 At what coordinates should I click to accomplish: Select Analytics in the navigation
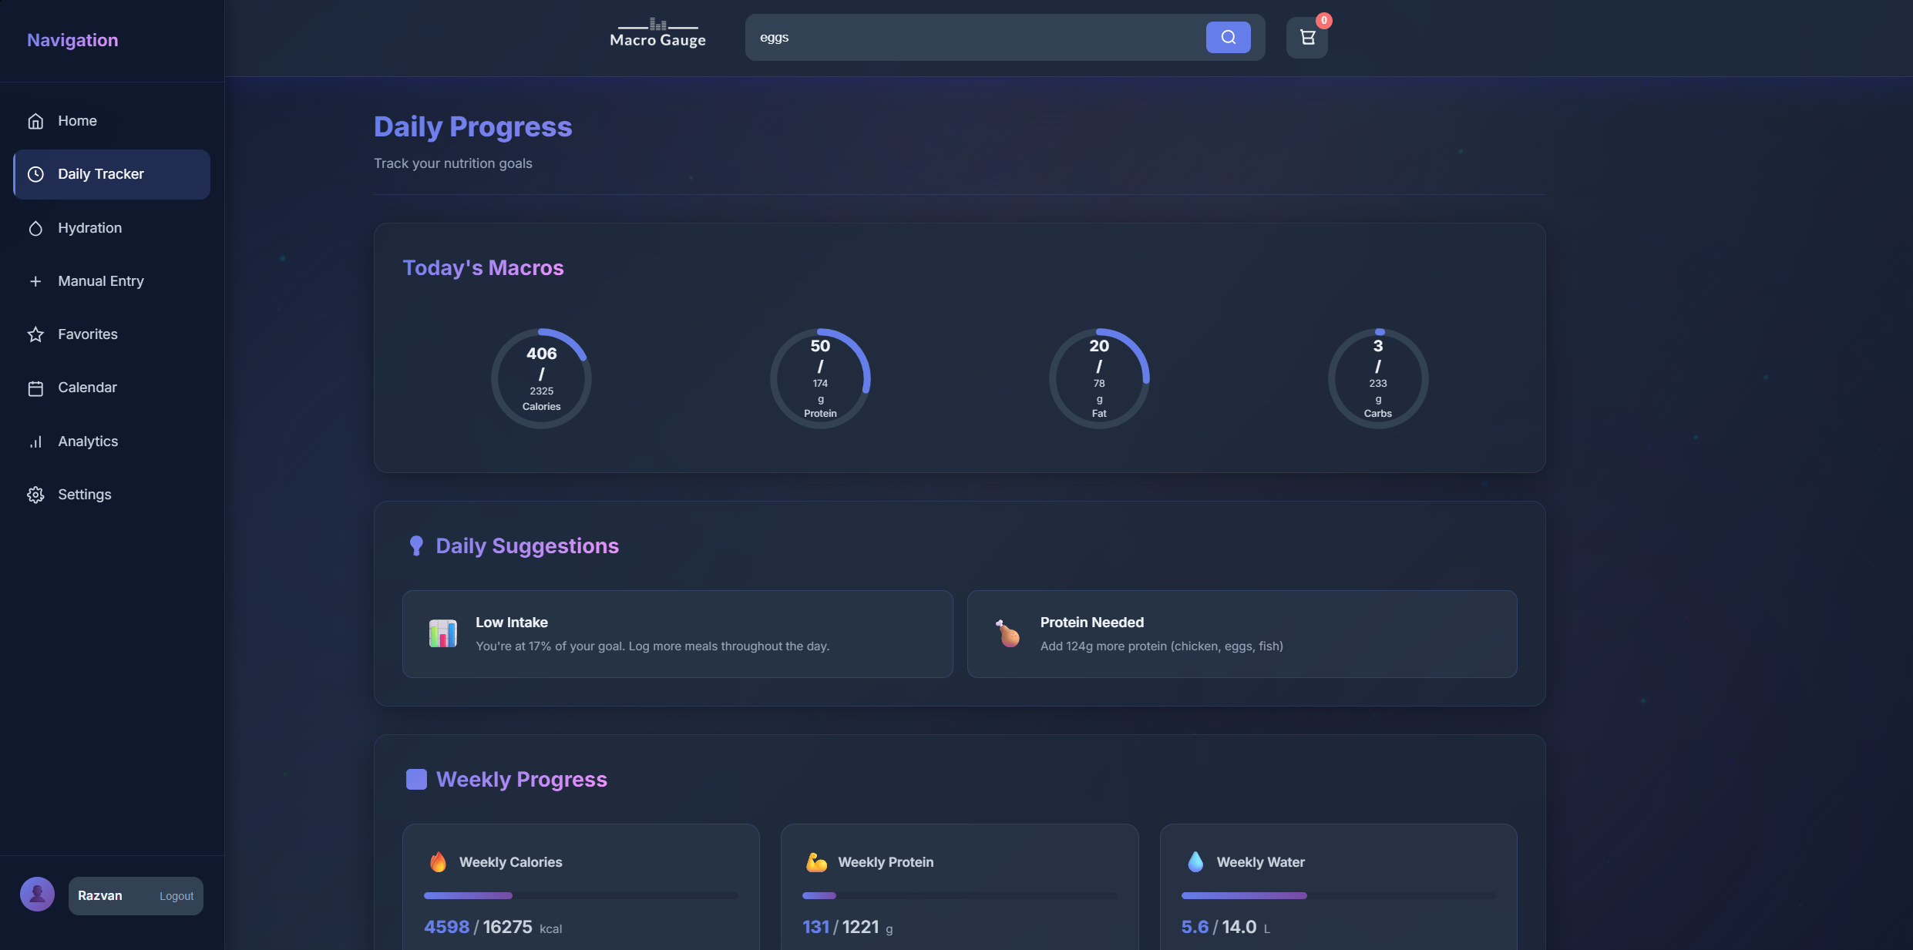[x=88, y=441]
